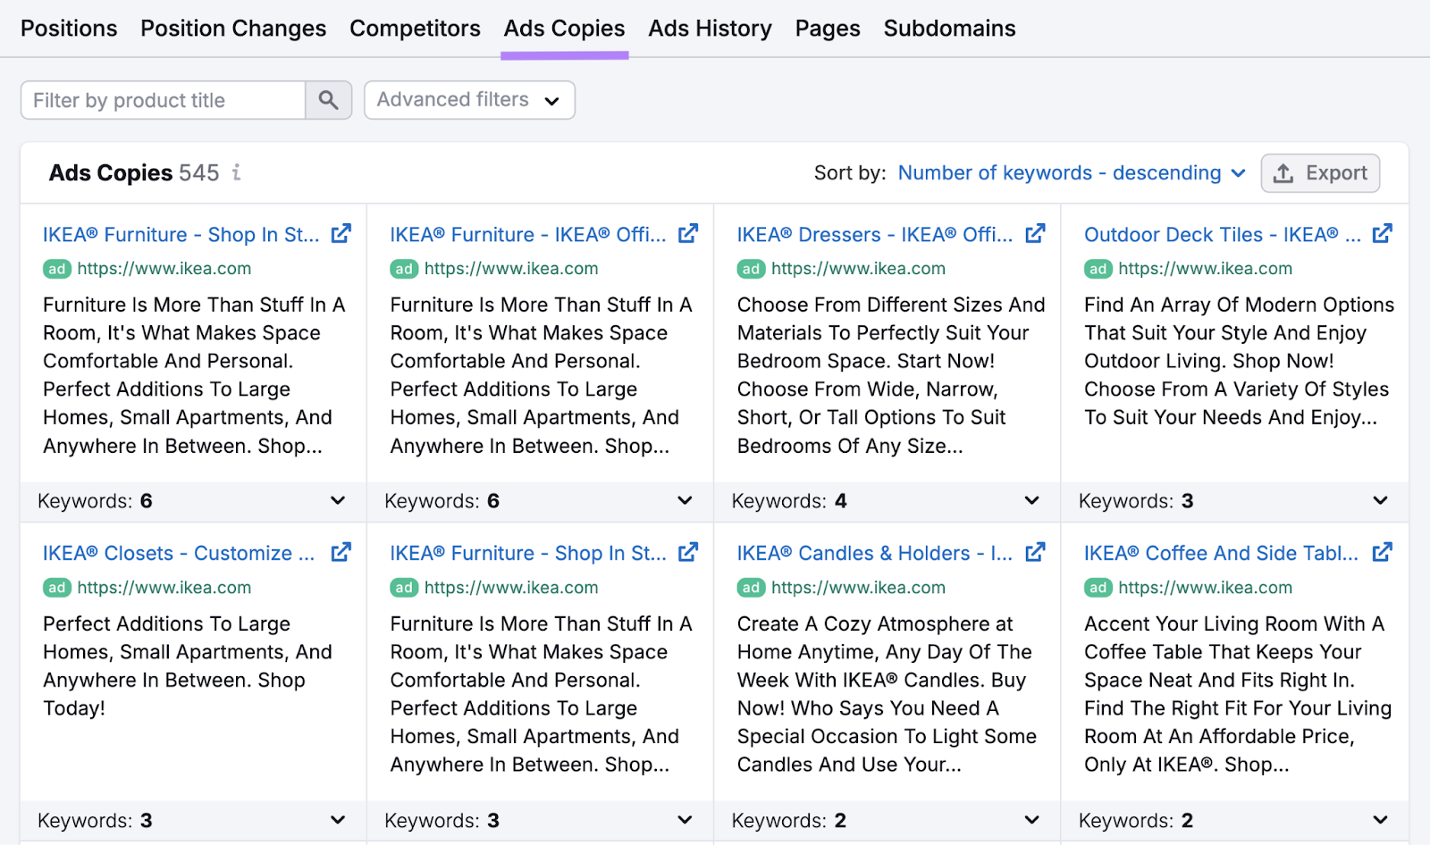Click the Filter by product title field
This screenshot has width=1430, height=845.
[161, 100]
